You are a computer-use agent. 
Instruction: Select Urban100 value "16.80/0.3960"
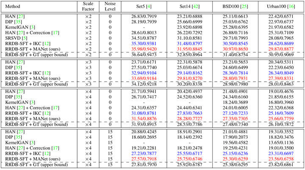(x=281, y=102)
